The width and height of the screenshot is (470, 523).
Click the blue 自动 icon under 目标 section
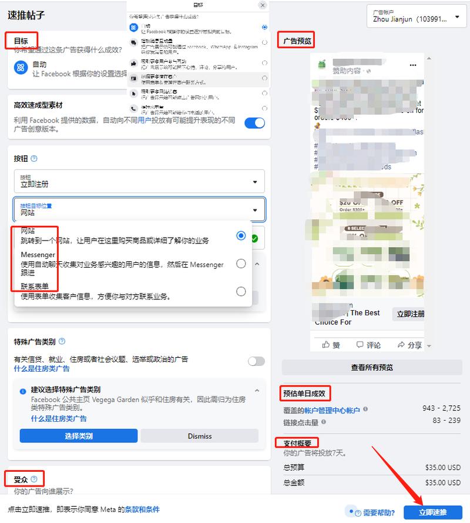click(x=21, y=68)
